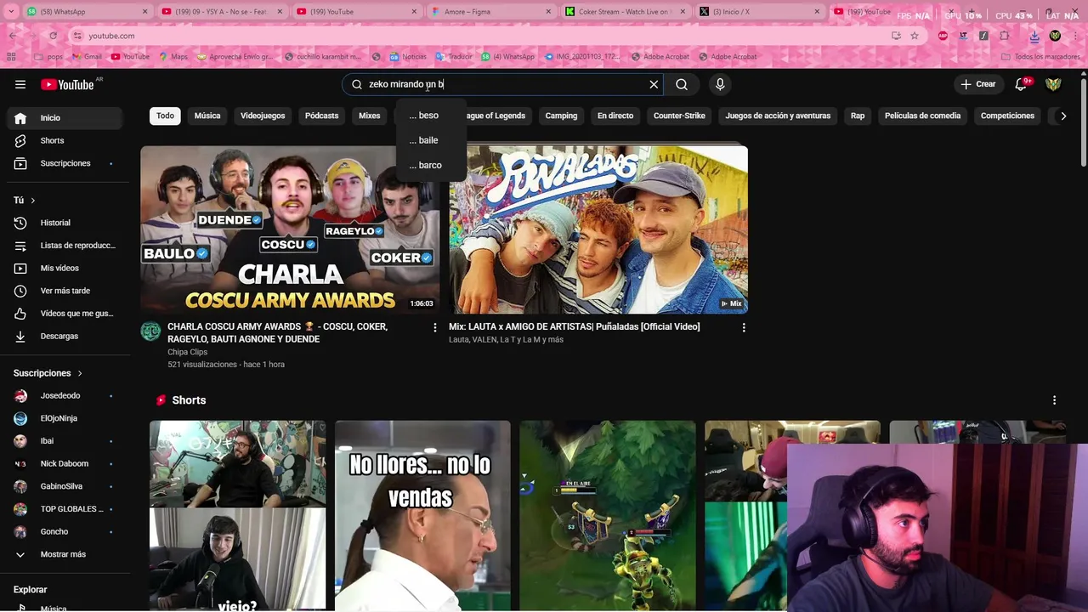Focus the search input field
The image size is (1088, 612).
501,84
